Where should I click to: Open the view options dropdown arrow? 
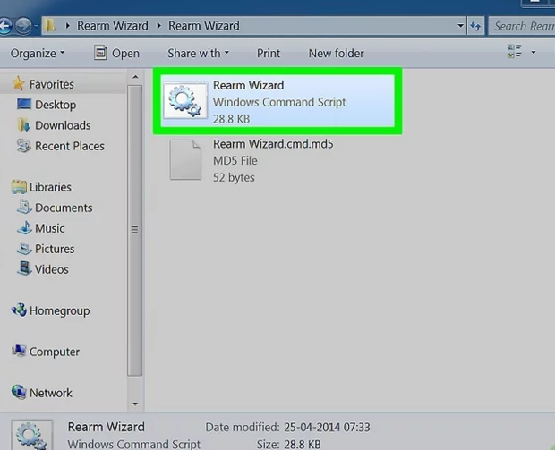click(x=533, y=53)
